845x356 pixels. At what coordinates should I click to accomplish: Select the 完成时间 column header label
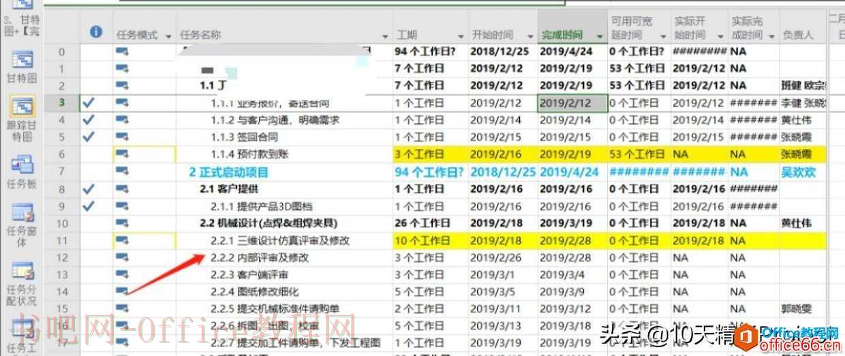[x=562, y=35]
